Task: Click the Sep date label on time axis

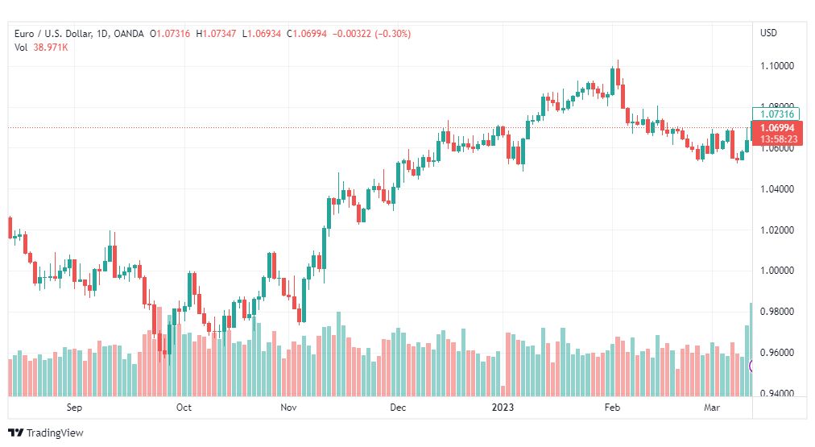Action: [74, 407]
